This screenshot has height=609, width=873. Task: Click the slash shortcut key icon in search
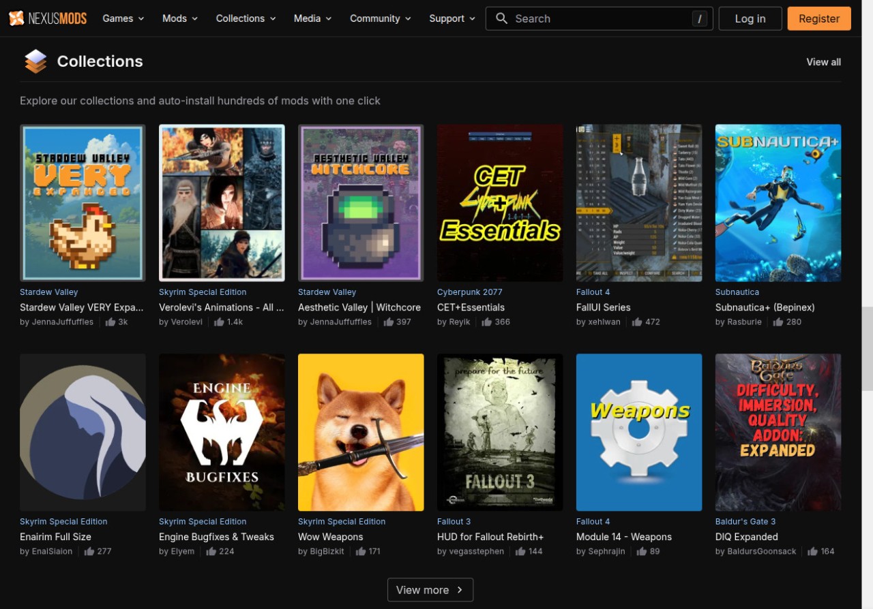[x=699, y=19]
